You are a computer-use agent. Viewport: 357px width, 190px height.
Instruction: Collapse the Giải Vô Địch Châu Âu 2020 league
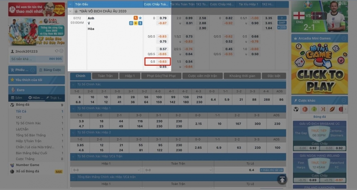pos(70,11)
